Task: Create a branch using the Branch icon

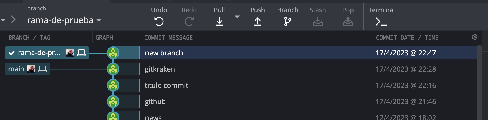Action: pyautogui.click(x=287, y=21)
